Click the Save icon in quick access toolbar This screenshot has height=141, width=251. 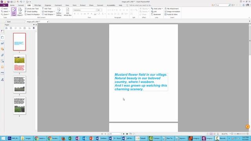8,2
